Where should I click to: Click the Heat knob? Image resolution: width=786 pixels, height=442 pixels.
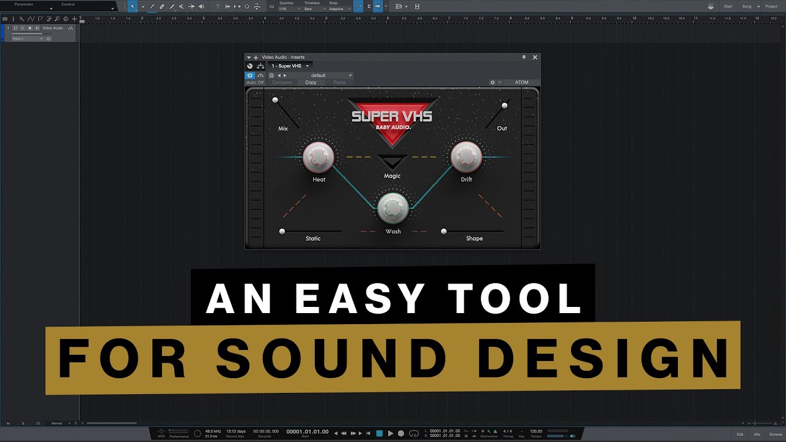(x=318, y=157)
